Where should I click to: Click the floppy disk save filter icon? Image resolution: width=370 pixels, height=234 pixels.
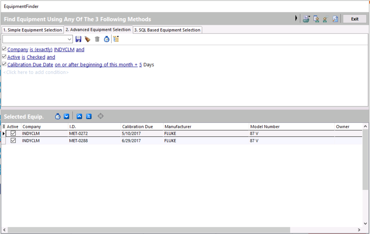(x=78, y=39)
